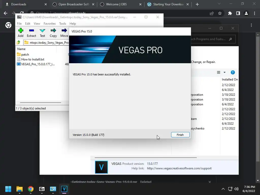The height and width of the screenshot is (195, 260).
Task: Open Chrome from the taskbar
Action: [31, 189]
